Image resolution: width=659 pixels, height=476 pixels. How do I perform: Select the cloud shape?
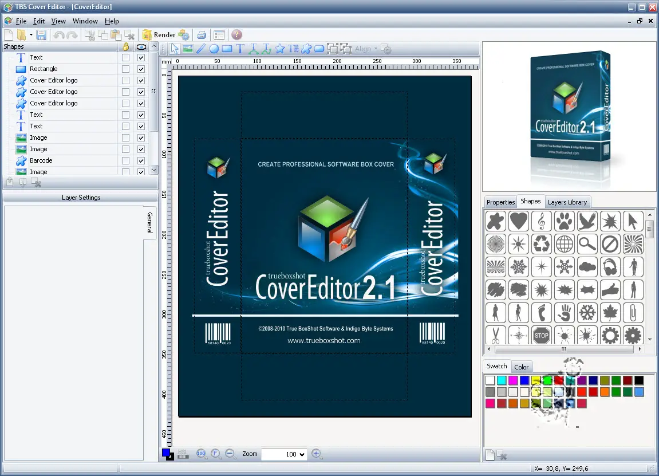(587, 266)
